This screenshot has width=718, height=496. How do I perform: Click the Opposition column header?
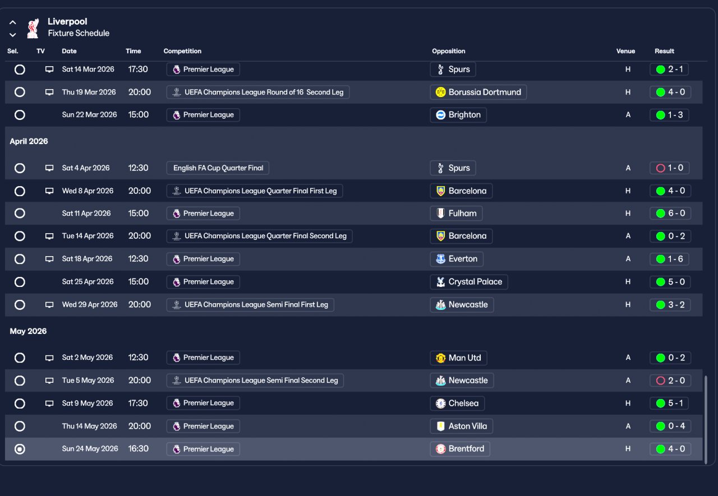[x=449, y=51]
